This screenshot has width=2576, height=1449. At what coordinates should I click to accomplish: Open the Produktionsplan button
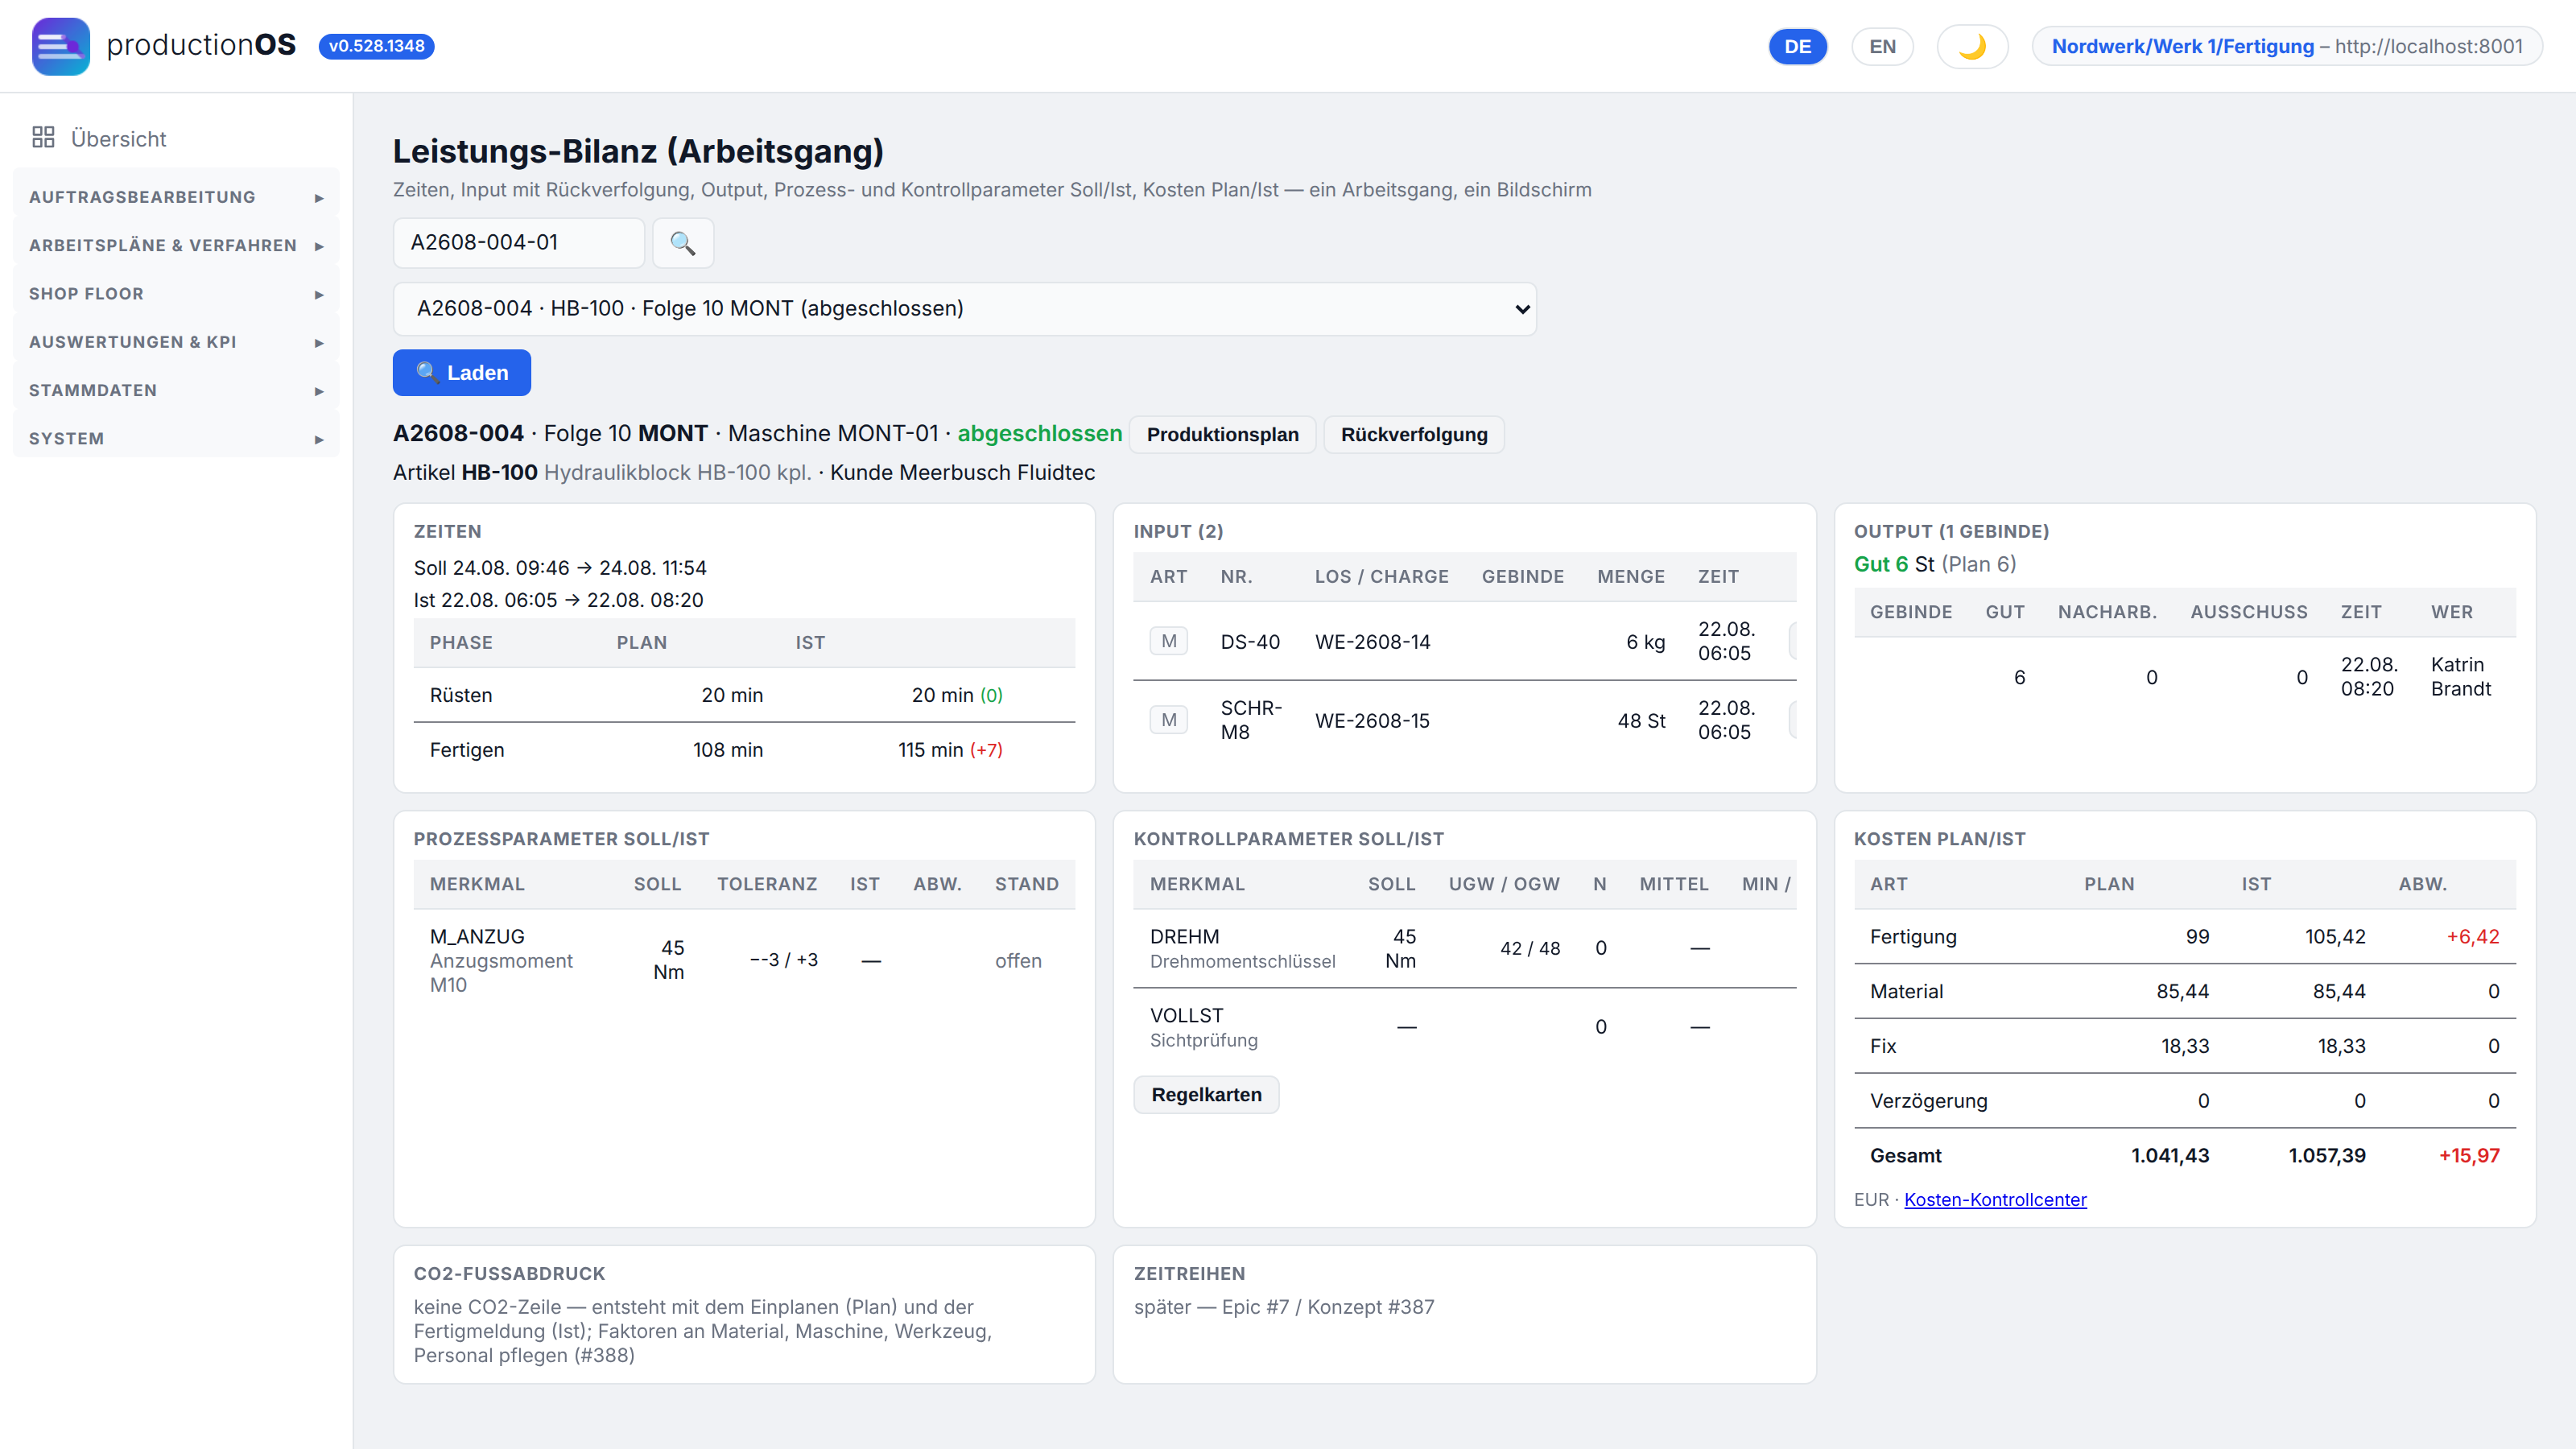click(x=1222, y=435)
